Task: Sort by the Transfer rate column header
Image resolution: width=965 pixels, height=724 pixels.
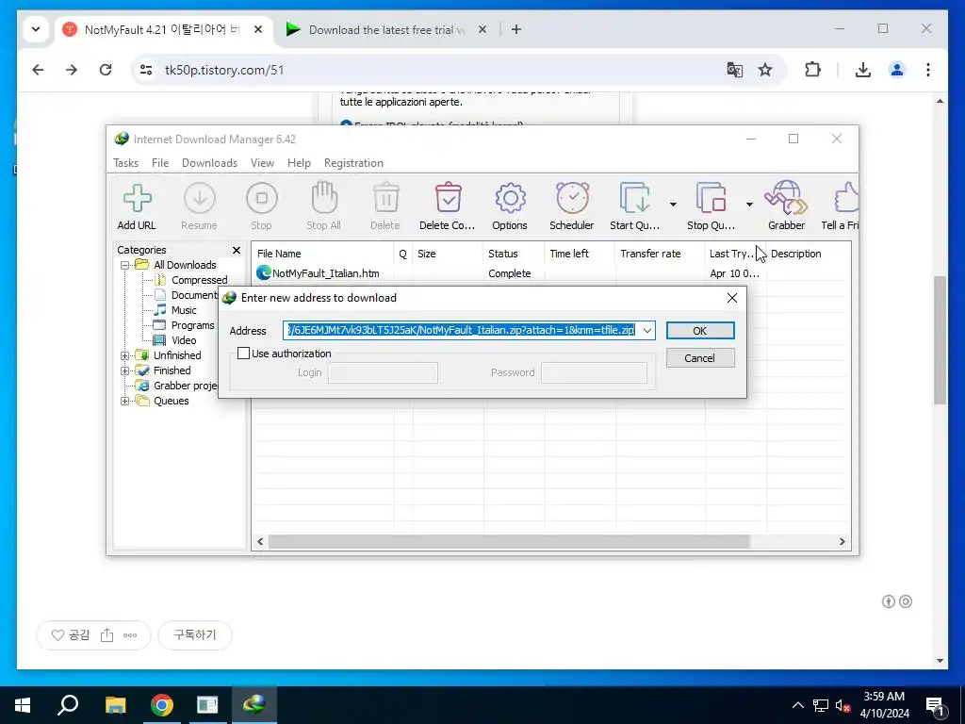Action: [660, 254]
